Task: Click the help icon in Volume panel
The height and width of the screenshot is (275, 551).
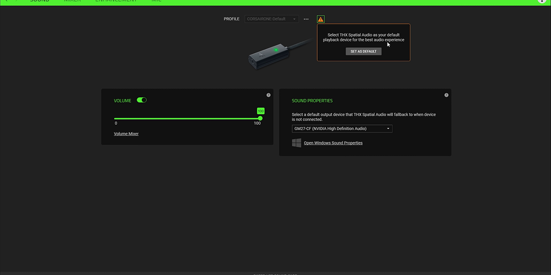Action: point(269,95)
